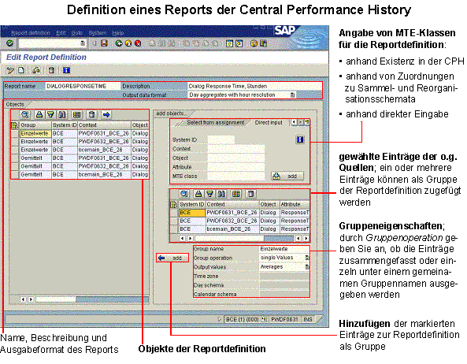The width and height of the screenshot is (467, 364).
Task: Click the Save diskette icon in toolbar
Action: [104, 43]
